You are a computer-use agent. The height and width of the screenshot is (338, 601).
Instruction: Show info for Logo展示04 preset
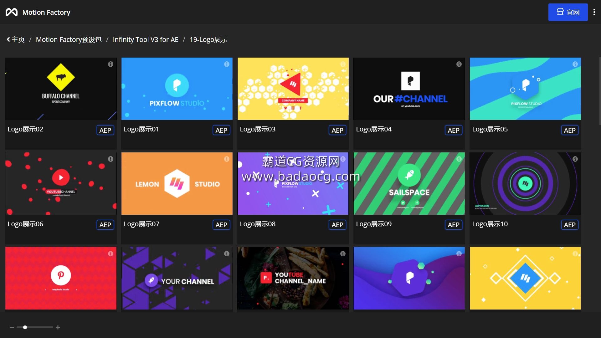[x=459, y=64]
